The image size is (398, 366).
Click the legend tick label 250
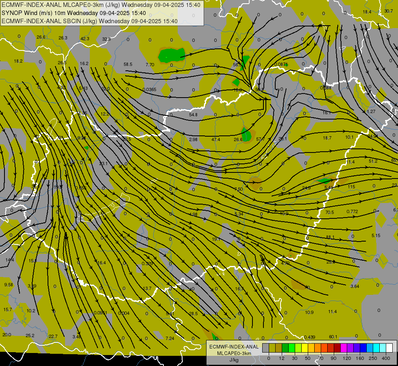coord(373,358)
